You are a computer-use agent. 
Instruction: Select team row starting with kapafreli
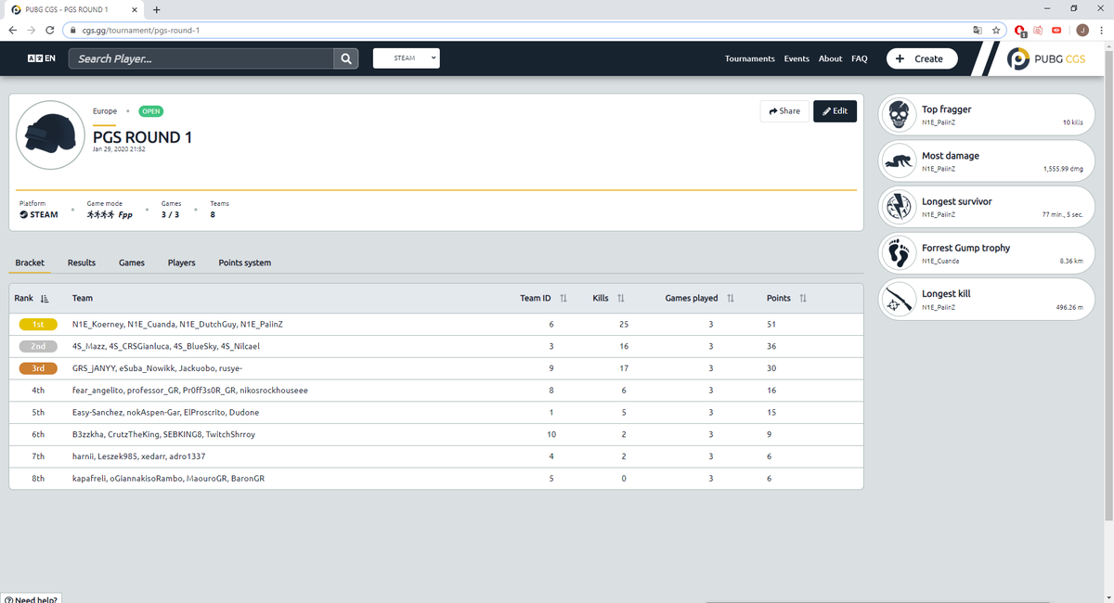[x=436, y=478]
